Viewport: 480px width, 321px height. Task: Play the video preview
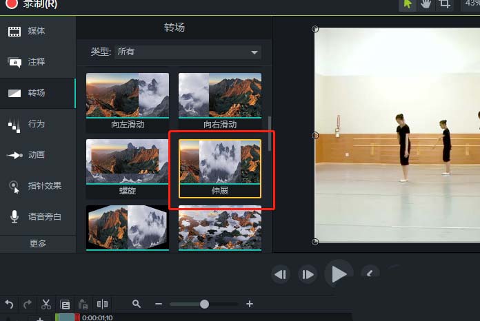339,274
